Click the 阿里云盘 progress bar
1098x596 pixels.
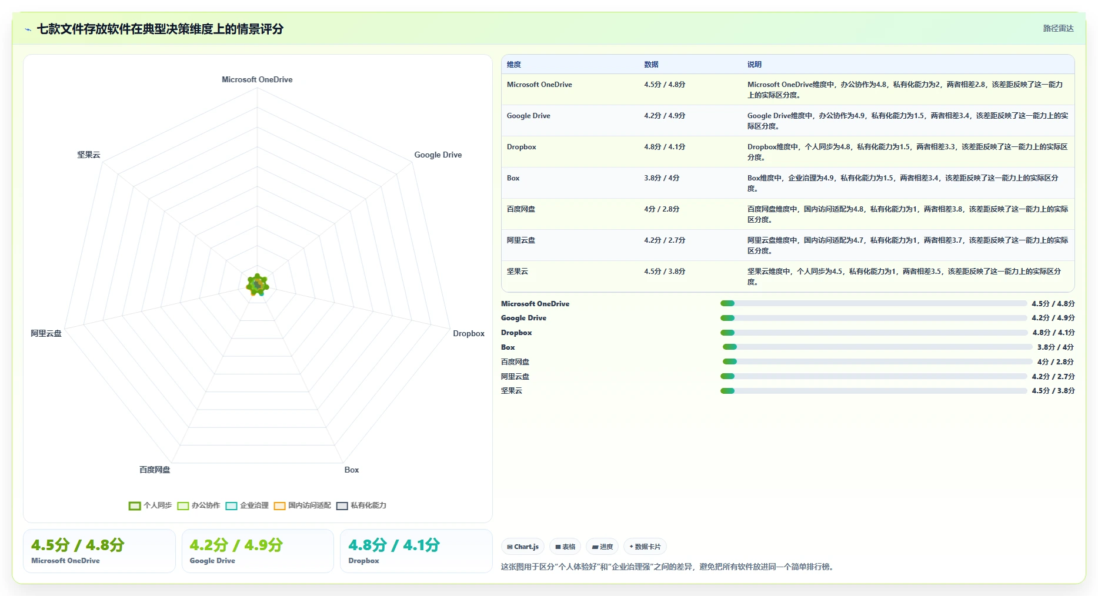tap(873, 376)
